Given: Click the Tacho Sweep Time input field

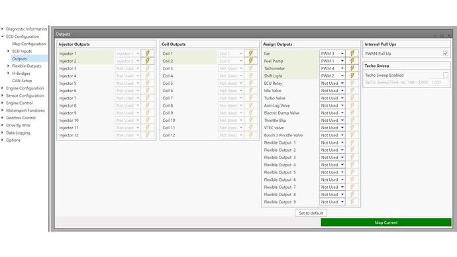Looking at the screenshot, I should (x=439, y=82).
